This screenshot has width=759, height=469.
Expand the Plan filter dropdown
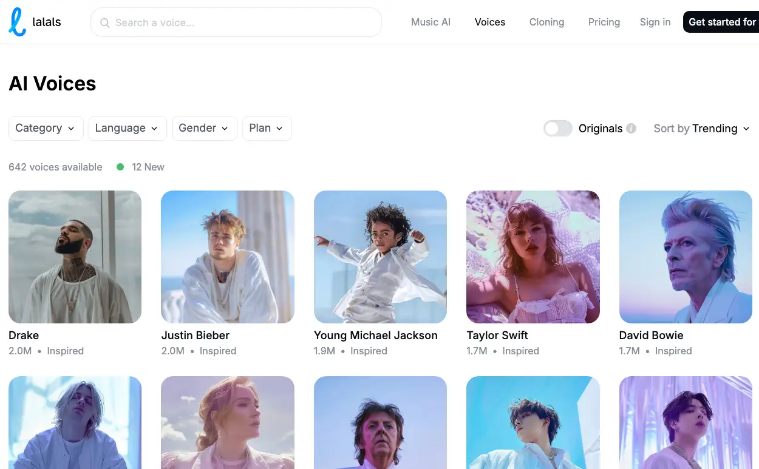(267, 128)
